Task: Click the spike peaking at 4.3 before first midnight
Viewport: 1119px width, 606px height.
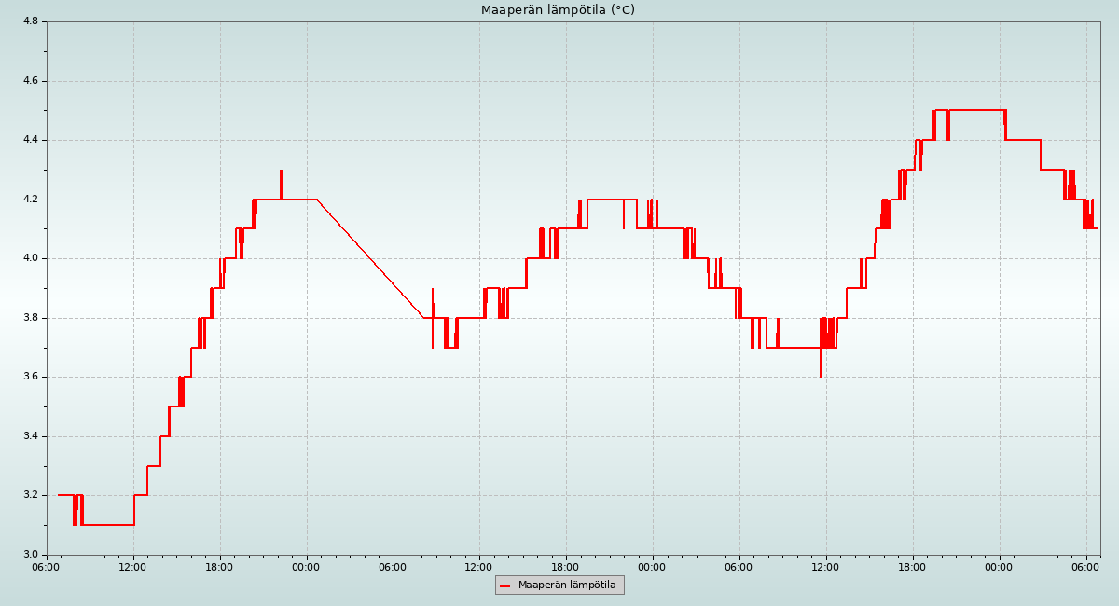Action: [x=281, y=172]
